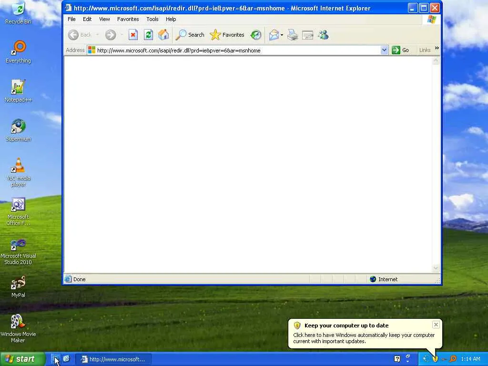Click the IE taskbar window button
Screen dimensions: 488x366
click(x=113, y=359)
